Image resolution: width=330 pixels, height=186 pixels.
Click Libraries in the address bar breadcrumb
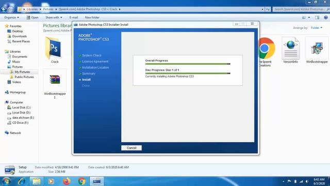click(x=32, y=9)
